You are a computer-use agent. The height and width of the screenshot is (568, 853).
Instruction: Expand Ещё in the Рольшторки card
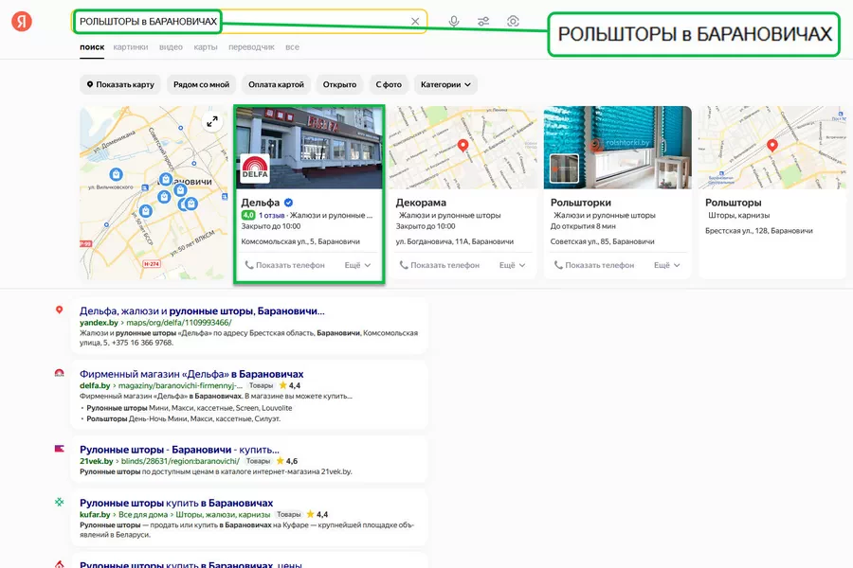(x=667, y=265)
